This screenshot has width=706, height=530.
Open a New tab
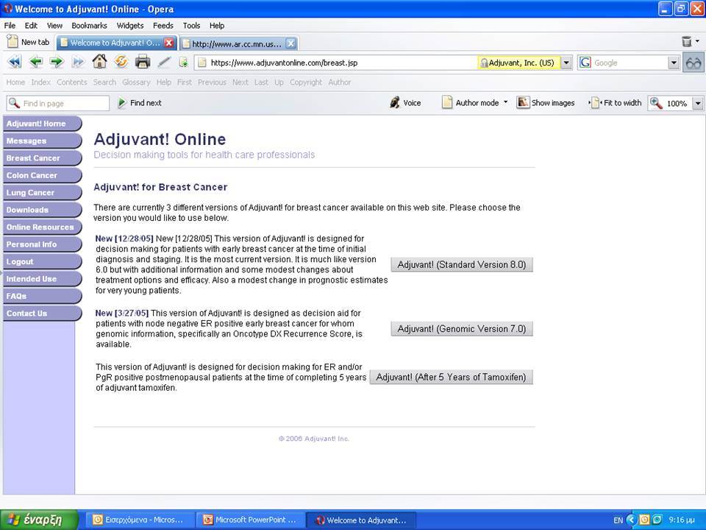(x=29, y=42)
